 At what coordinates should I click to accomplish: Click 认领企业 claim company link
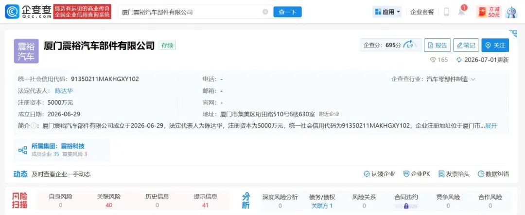(379, 174)
